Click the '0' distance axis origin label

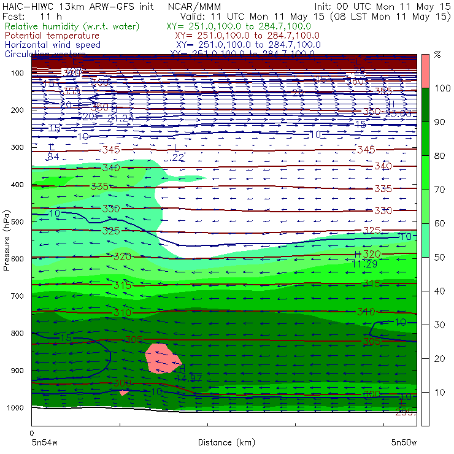[x=31, y=433]
